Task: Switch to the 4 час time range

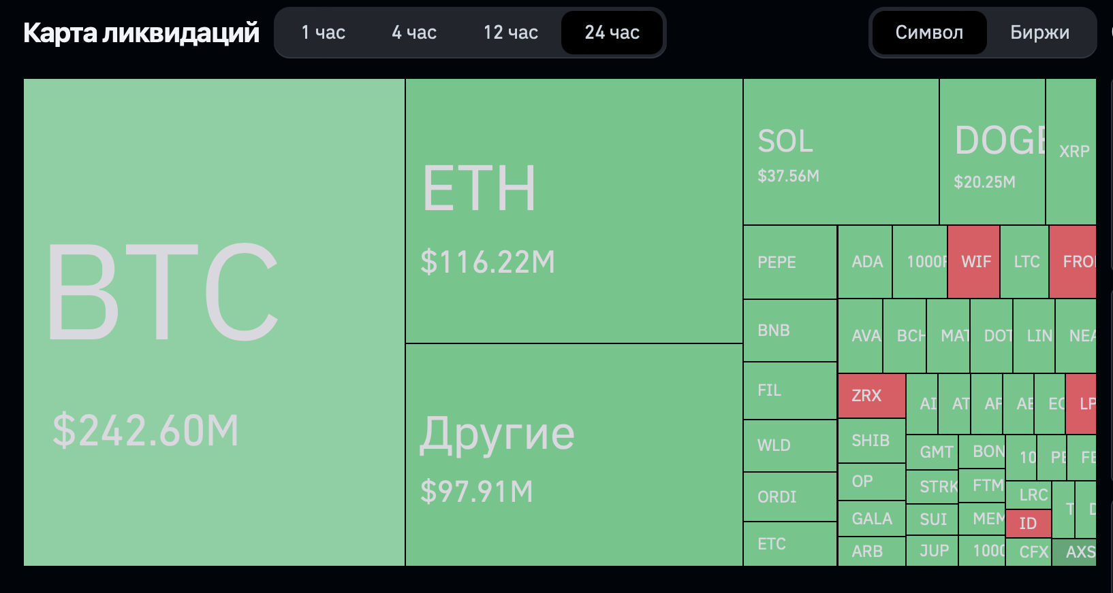Action: coord(414,33)
